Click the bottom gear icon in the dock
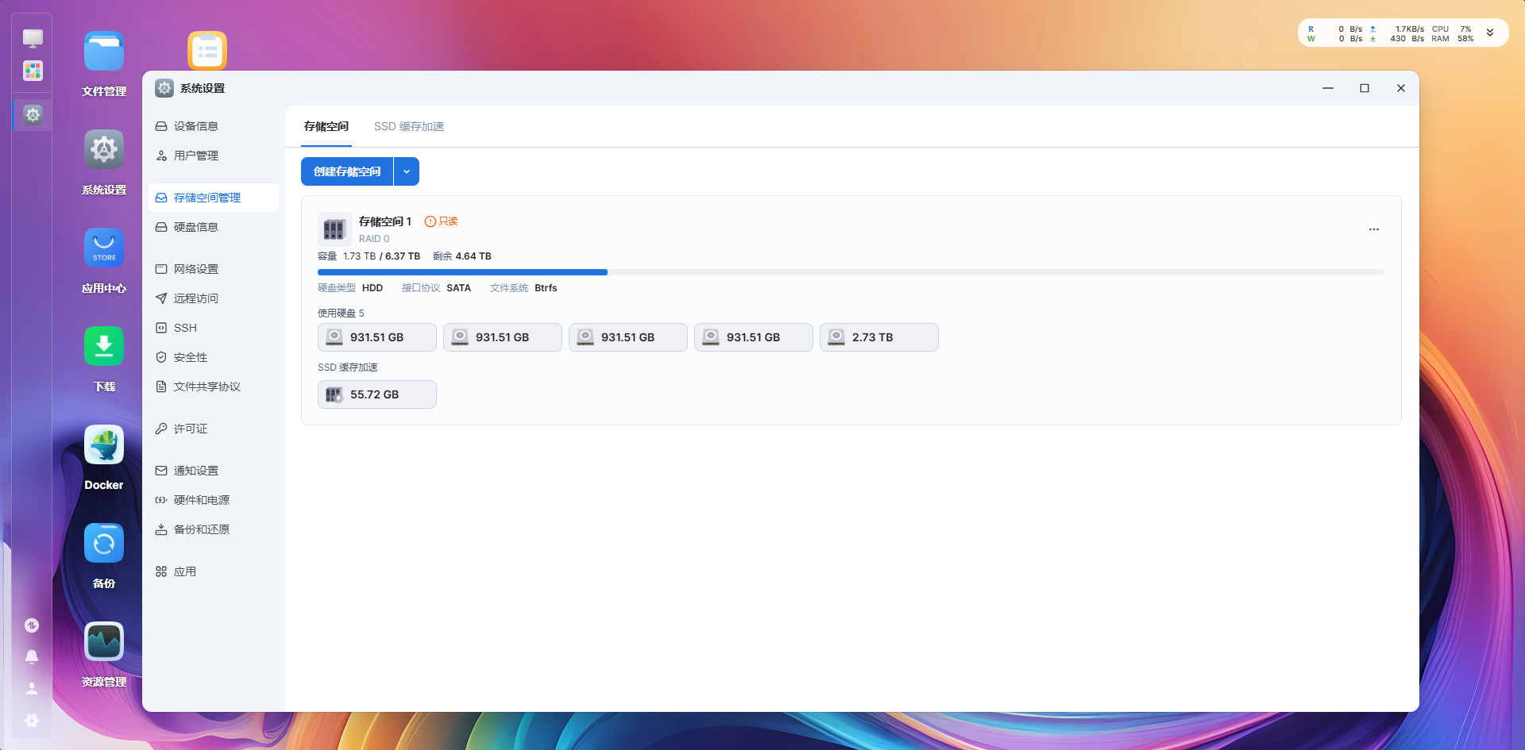The height and width of the screenshot is (750, 1525). click(32, 721)
